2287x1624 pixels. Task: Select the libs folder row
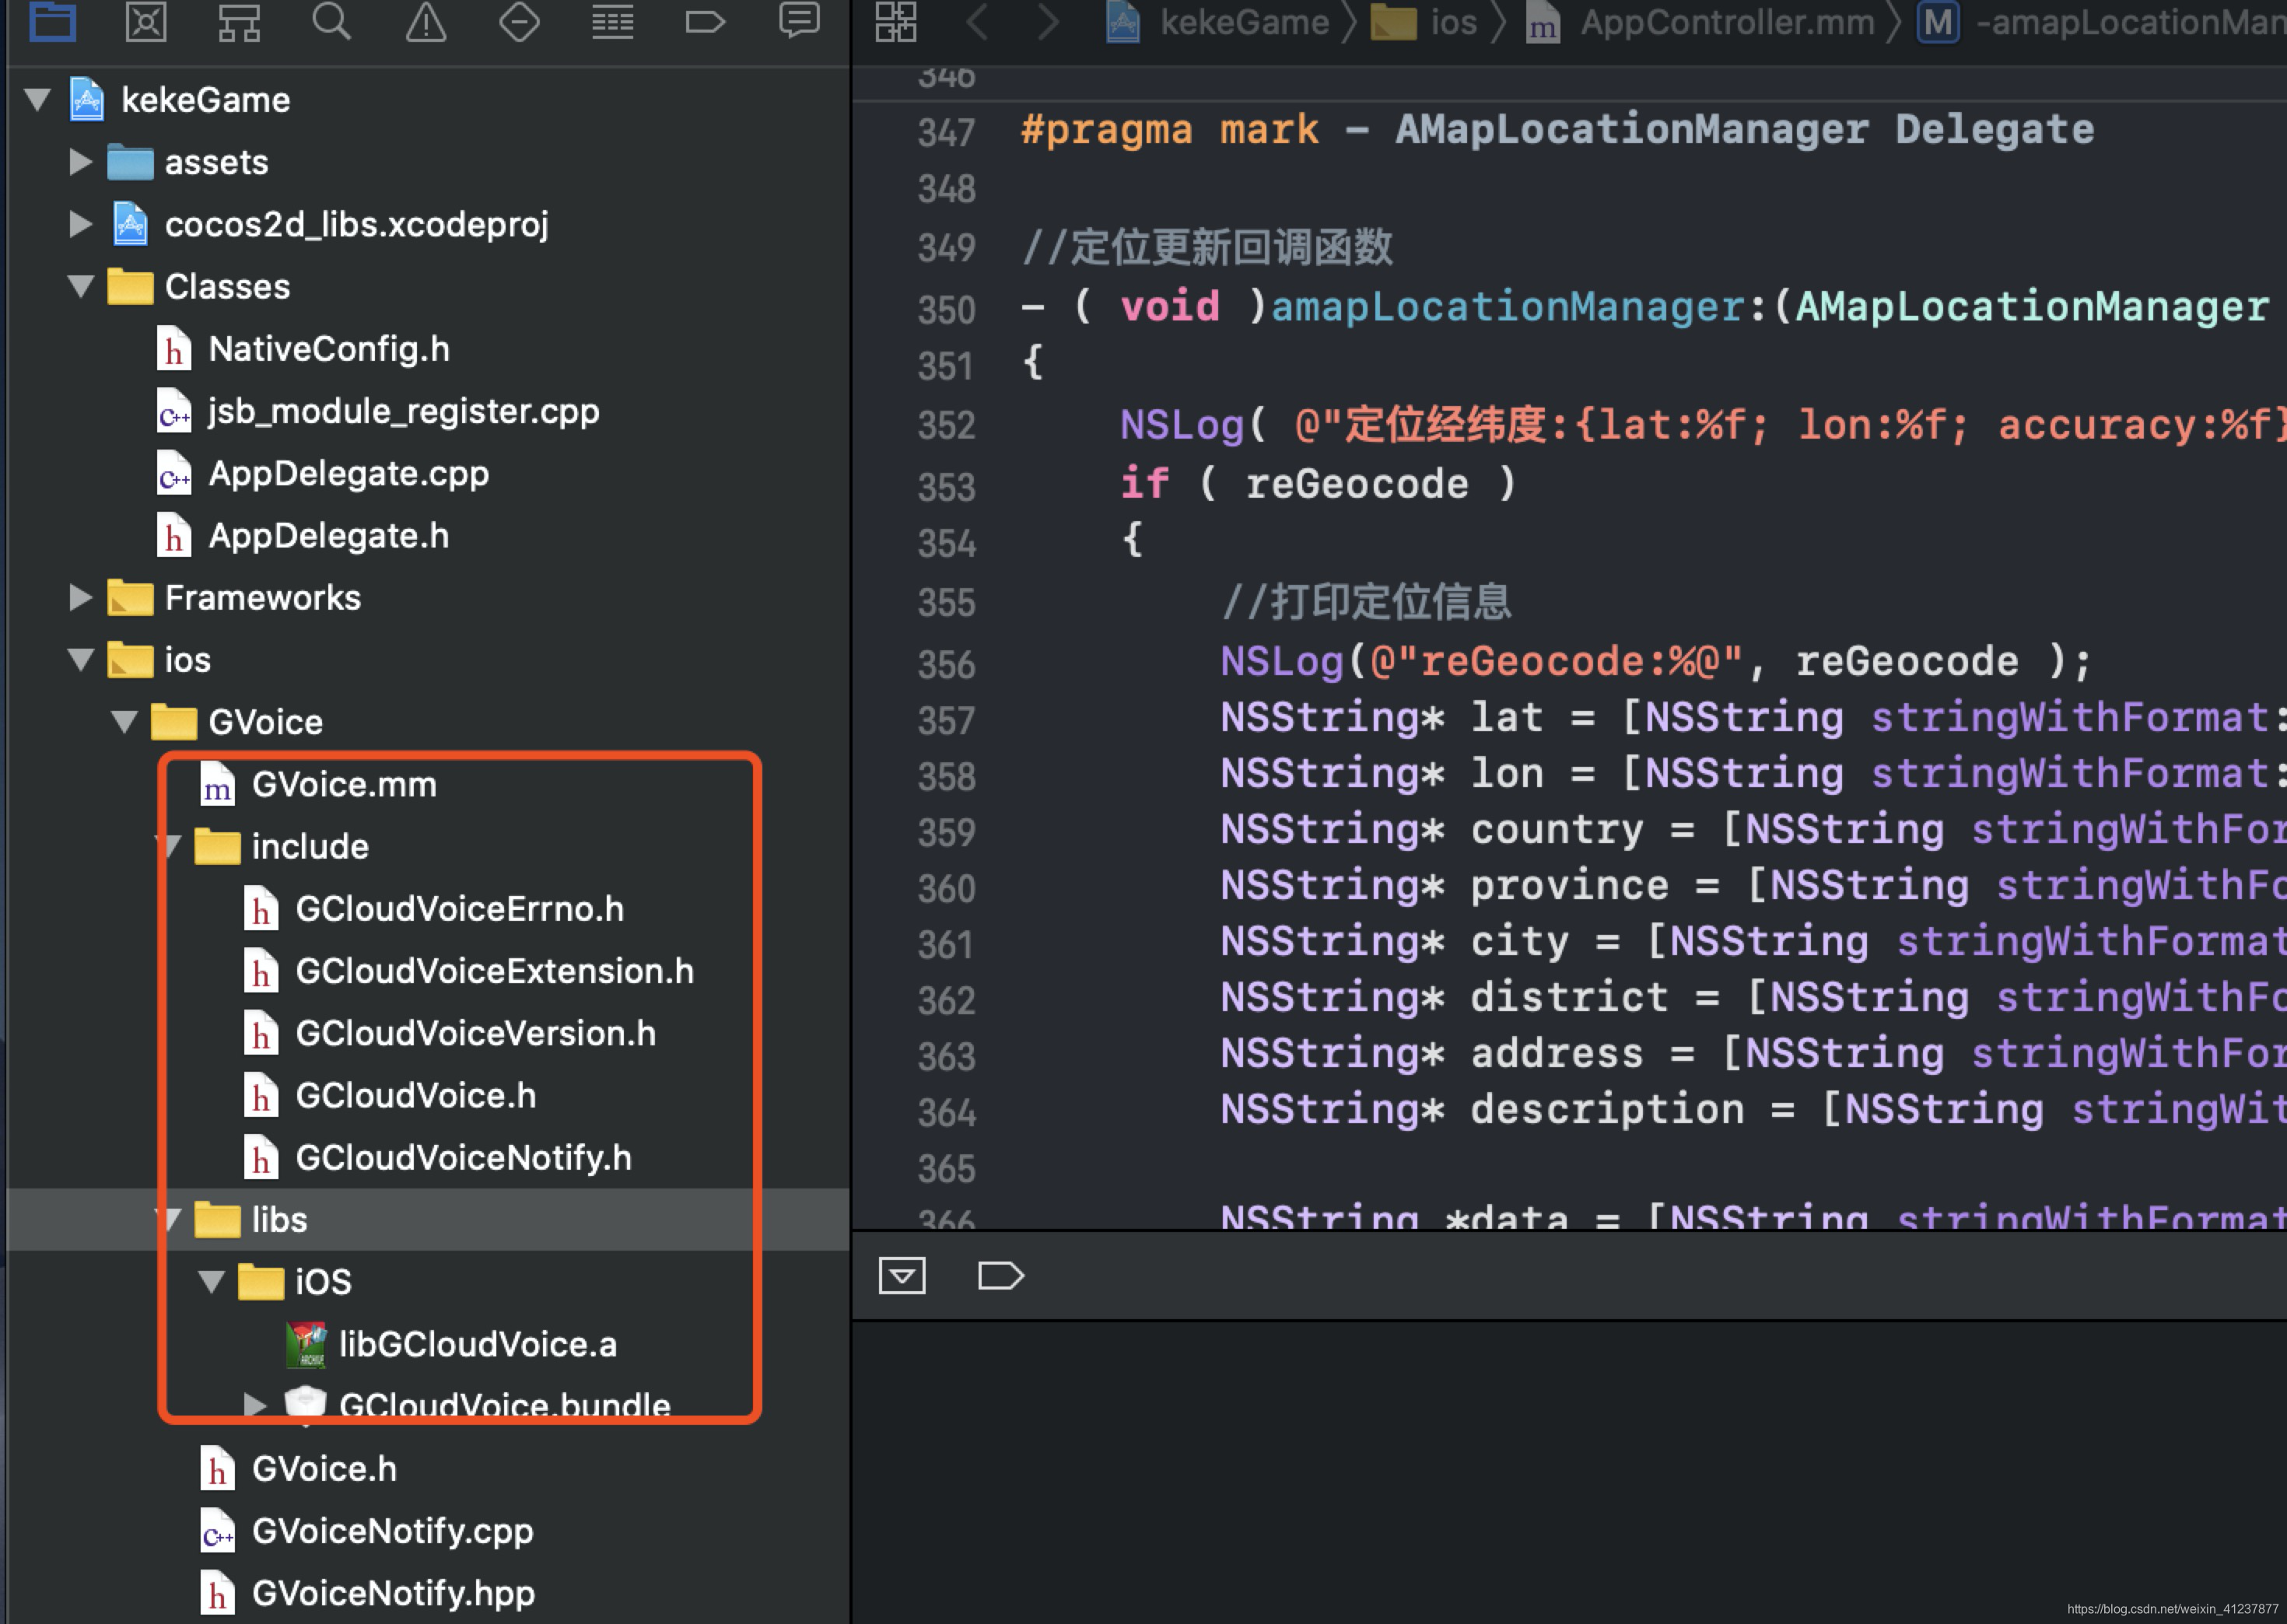click(428, 1219)
